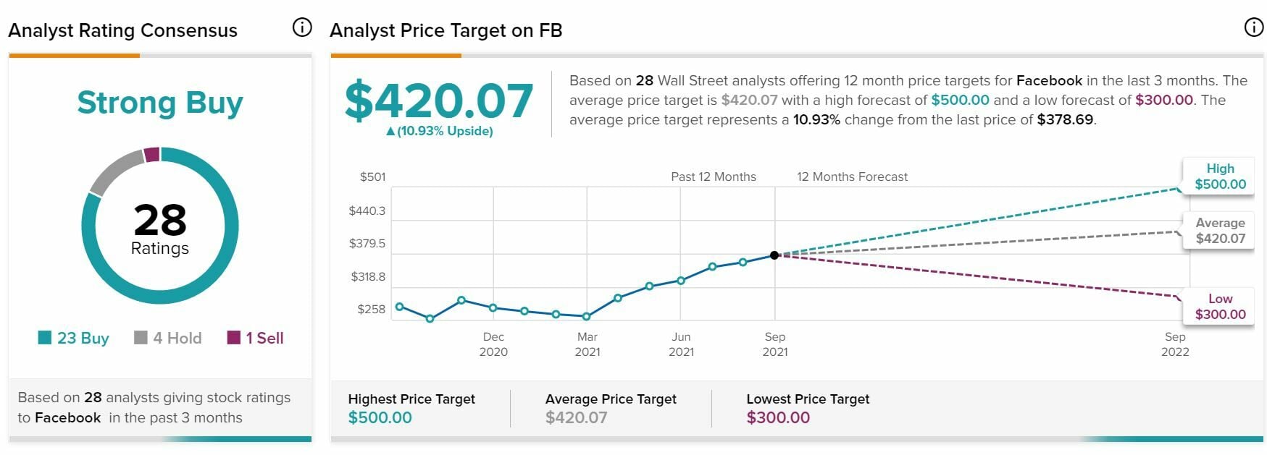Click the teal Buy legend square
This screenshot has height=455, width=1267.
click(x=45, y=338)
